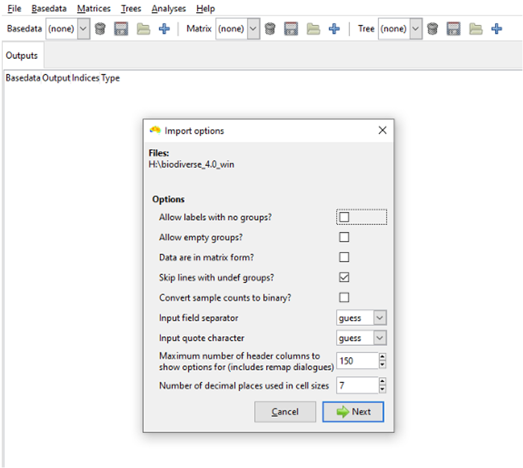
Task: Click the delete icon next to Basedata dropdown
Action: 100,29
